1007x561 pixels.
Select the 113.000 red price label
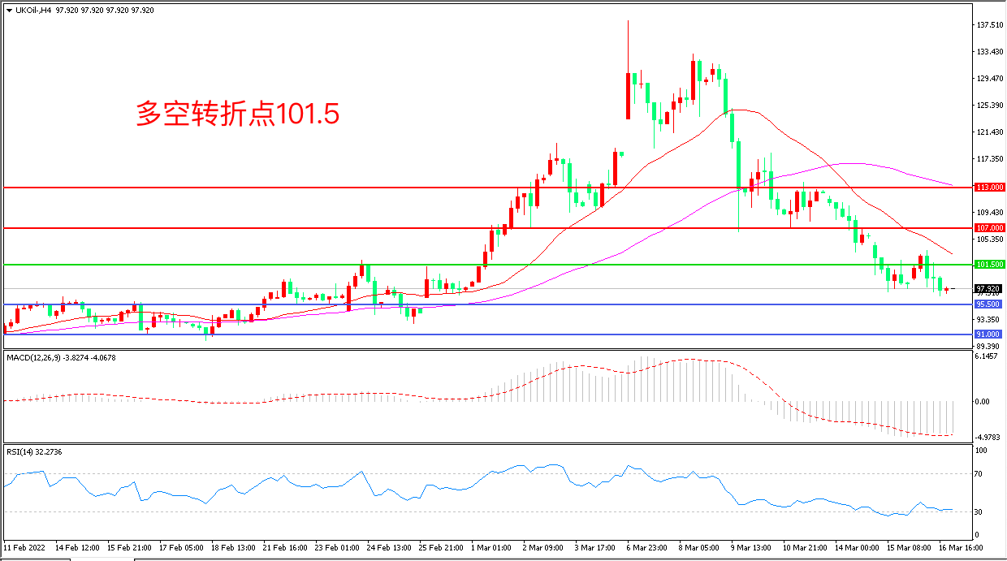click(988, 187)
